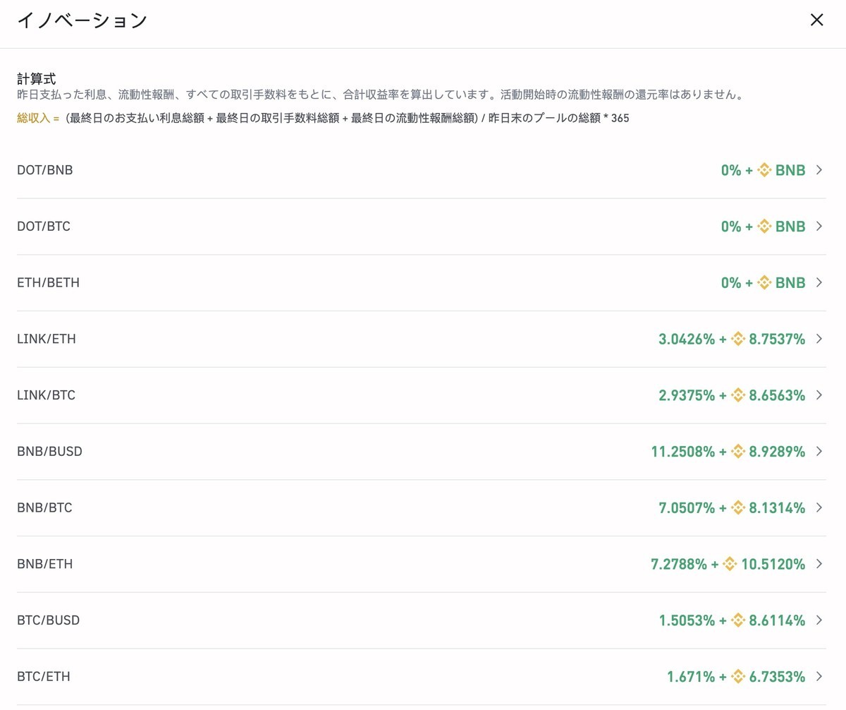Expand BNB/ETH row chevron
Image resolution: width=846 pixels, height=710 pixels.
pos(819,564)
